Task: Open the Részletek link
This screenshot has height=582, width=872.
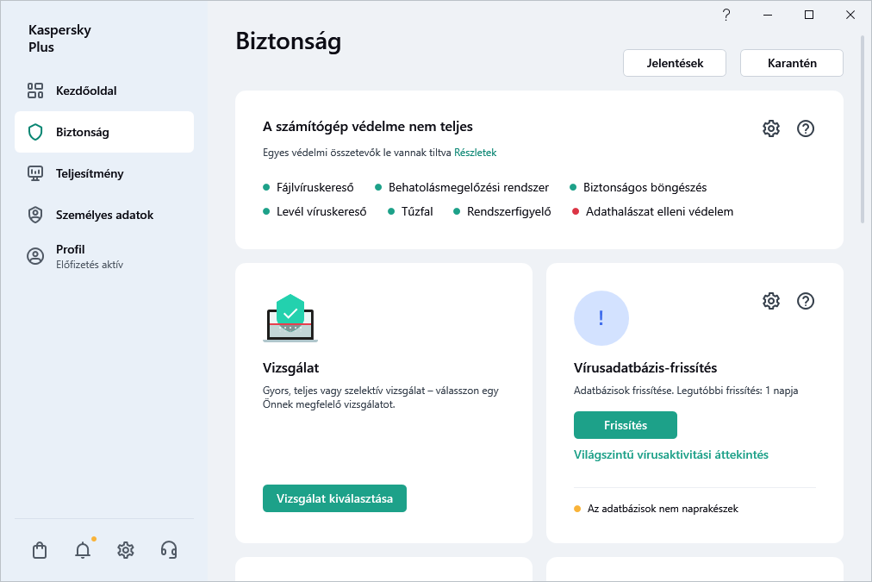Action: pos(476,153)
